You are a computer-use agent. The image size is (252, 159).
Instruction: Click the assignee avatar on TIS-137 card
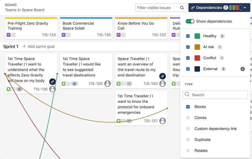162,121
